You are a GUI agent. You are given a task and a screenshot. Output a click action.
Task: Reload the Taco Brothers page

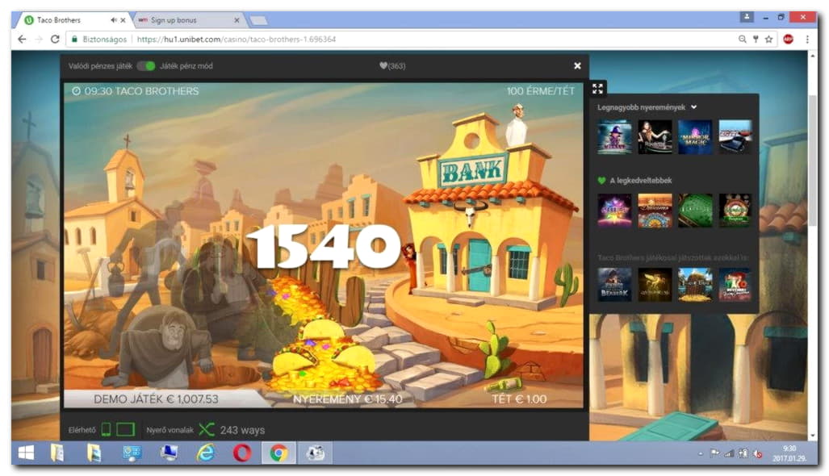coord(55,39)
